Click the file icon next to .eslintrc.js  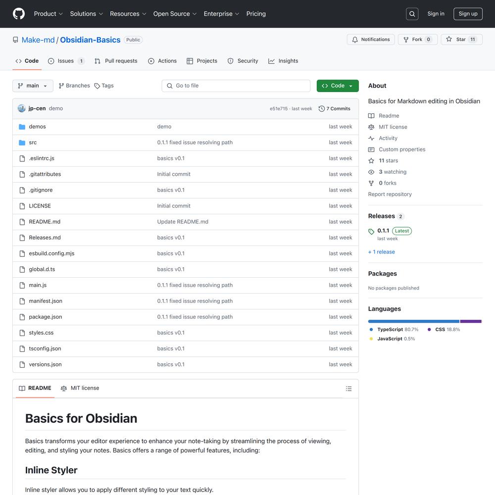(22, 158)
